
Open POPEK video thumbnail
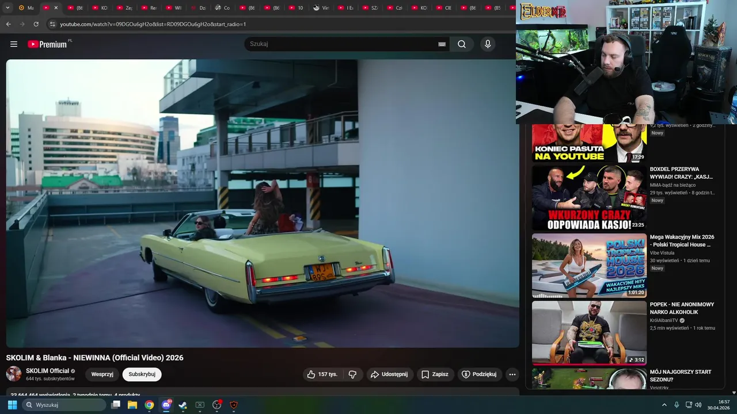pyautogui.click(x=589, y=333)
